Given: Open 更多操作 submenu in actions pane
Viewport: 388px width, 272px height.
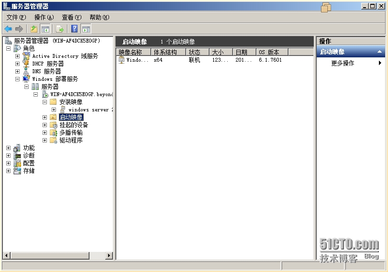Looking at the screenshot, I should tap(351, 63).
